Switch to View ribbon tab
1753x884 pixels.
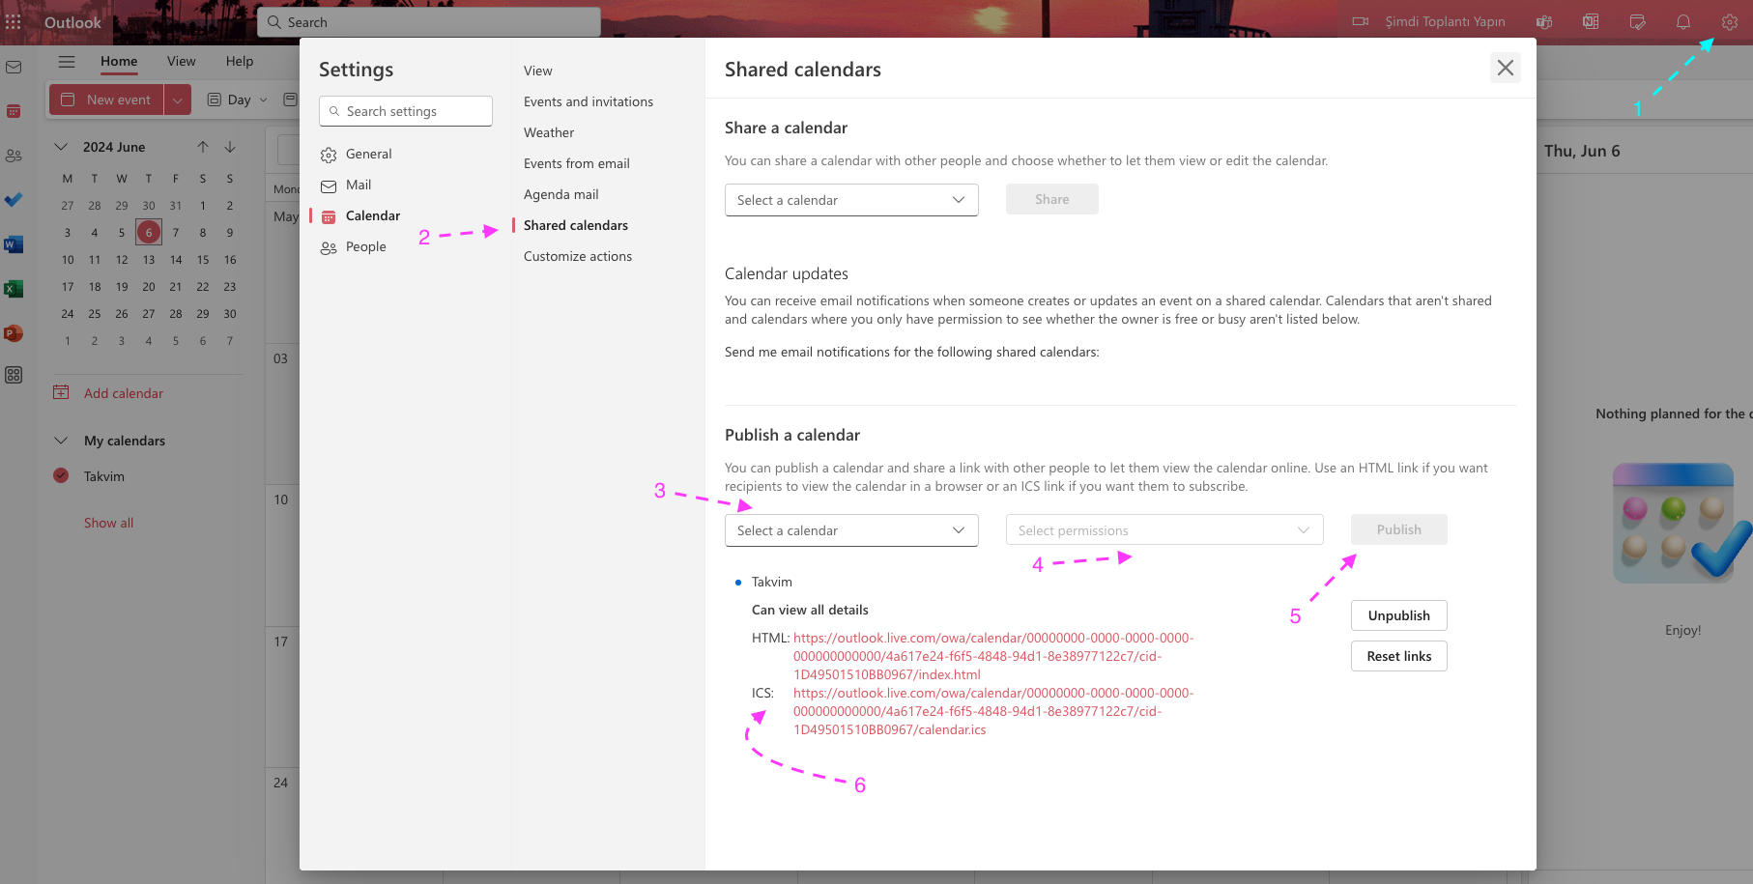pos(181,61)
